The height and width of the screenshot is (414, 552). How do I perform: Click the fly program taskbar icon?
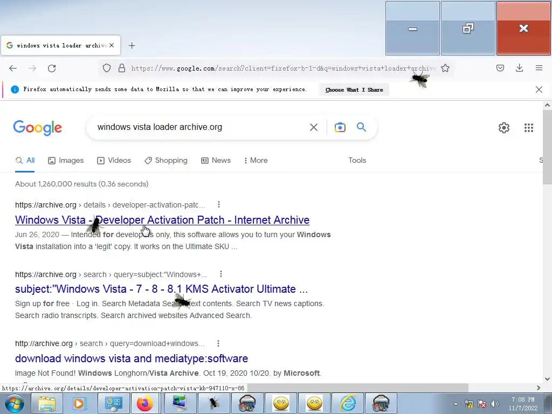tap(213, 403)
